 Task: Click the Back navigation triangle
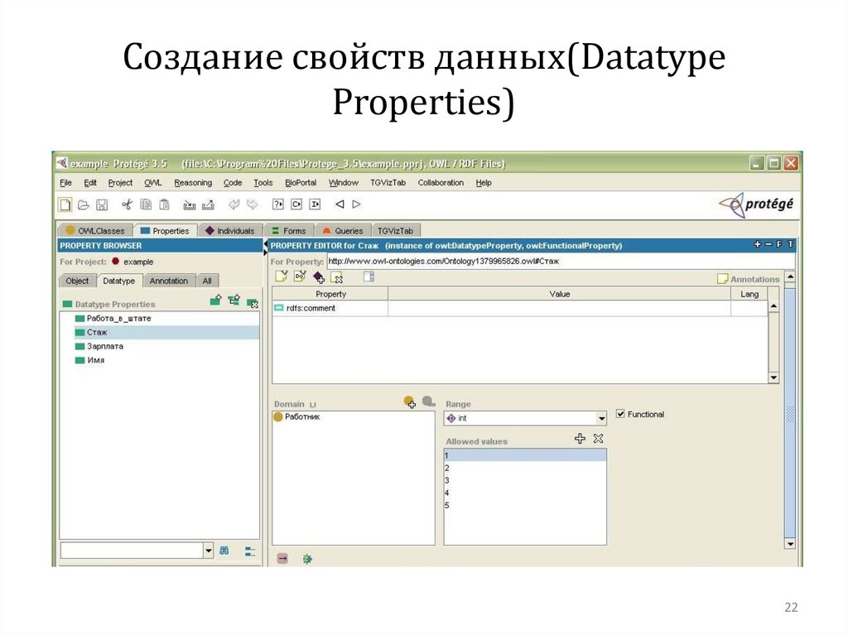[340, 204]
